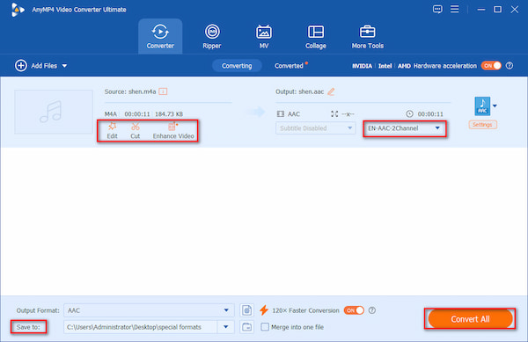Viewport: 528px width, 342px height.
Task: Minimize the application window
Action: [480, 10]
